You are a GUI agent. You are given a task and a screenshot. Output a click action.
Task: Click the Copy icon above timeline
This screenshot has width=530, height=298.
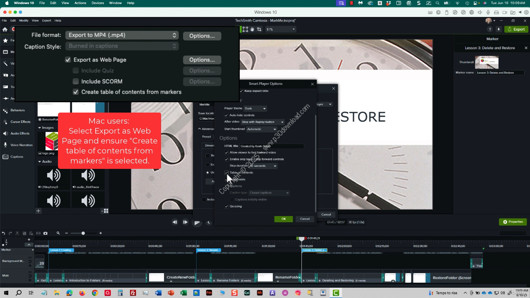(24, 233)
